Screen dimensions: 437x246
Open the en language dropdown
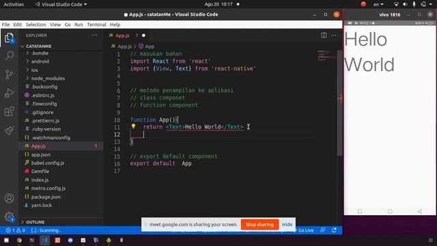click(x=378, y=4)
